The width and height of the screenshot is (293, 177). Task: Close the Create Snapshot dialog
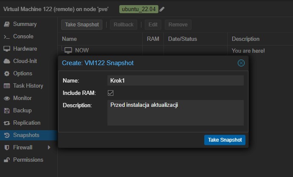pyautogui.click(x=241, y=63)
